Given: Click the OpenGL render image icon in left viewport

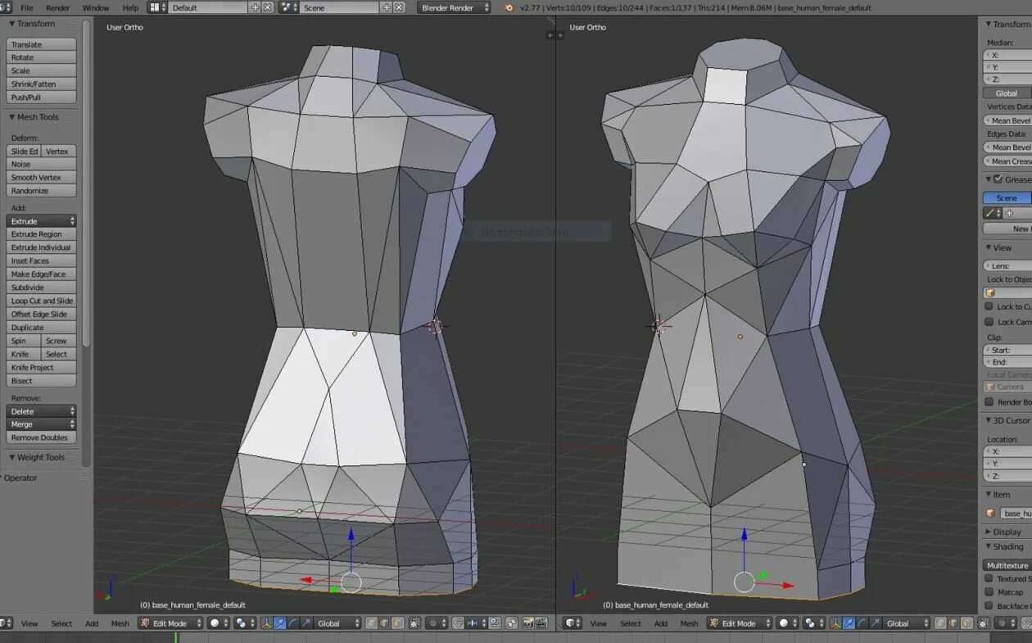Looking at the screenshot, I should point(527,623).
